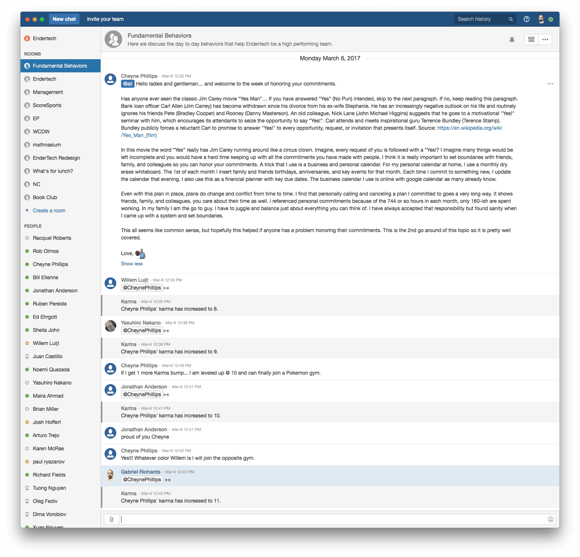Start a New chat
Viewport: 580px width, 557px height.
pos(64,19)
